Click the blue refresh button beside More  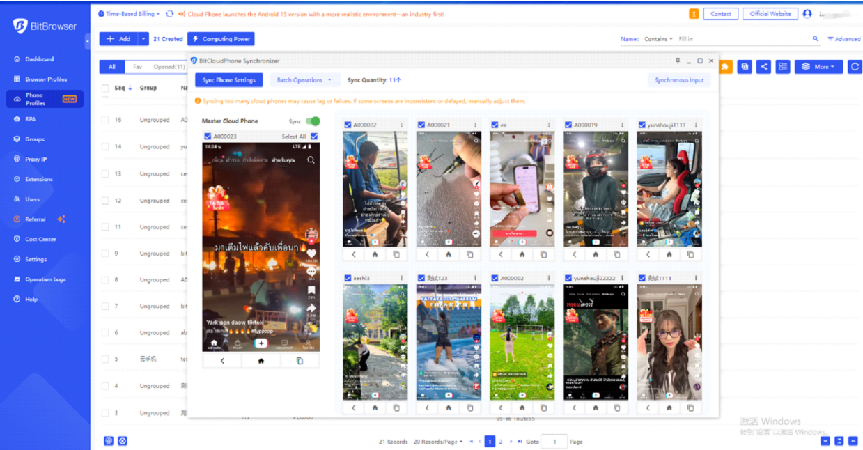pos(855,67)
